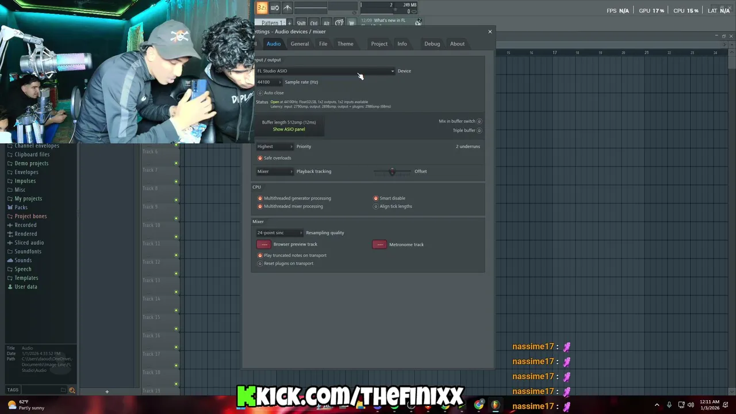736x414 pixels.
Task: Click the Ctrl modifier button in toolbar
Action: point(314,23)
